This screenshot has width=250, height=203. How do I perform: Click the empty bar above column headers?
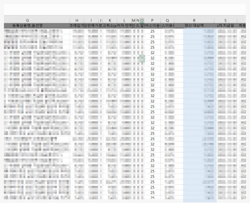pos(125,10)
